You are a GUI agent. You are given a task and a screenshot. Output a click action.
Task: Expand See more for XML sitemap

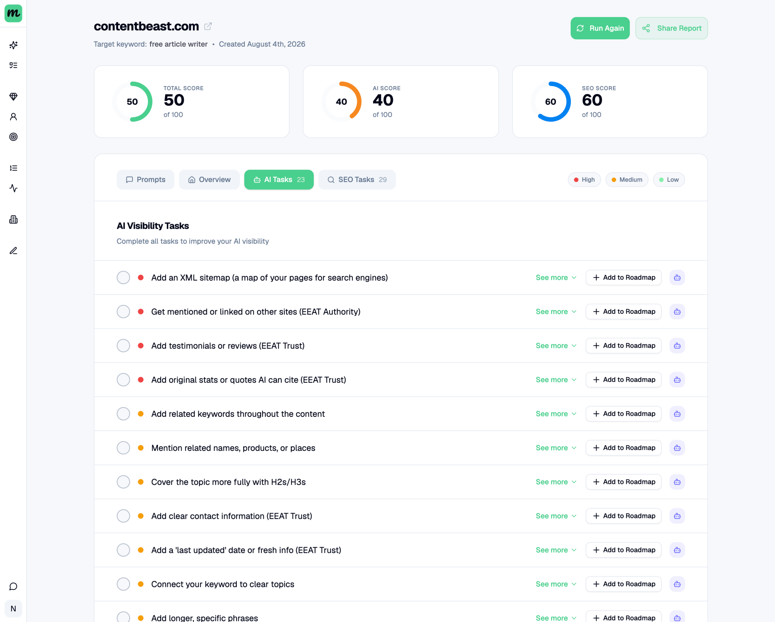point(556,277)
